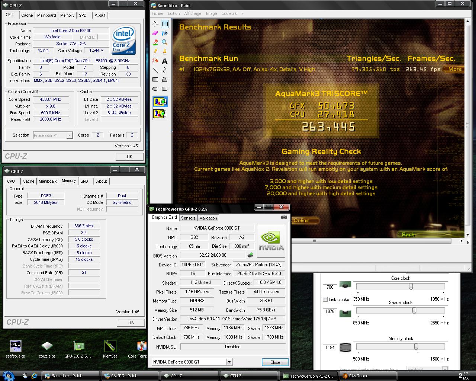Click Core clock value field 786
The image size is (476, 381).
tap(330, 287)
